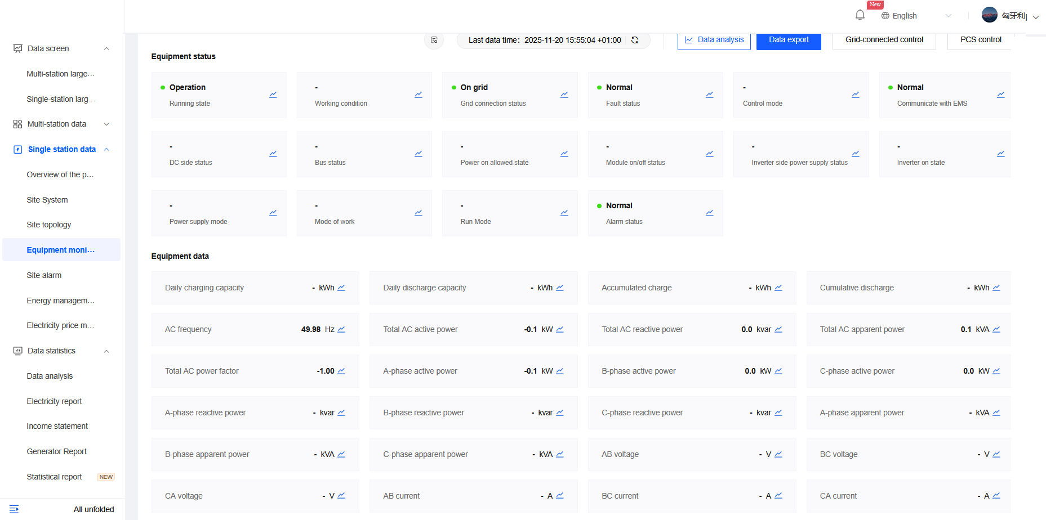The width and height of the screenshot is (1046, 520).
Task: Go to Site alarm page
Action: (44, 275)
